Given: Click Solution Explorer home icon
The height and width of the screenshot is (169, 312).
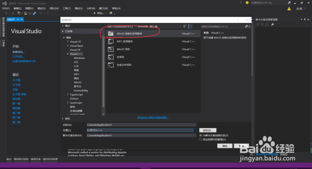Looking at the screenshot, I should [267, 24].
